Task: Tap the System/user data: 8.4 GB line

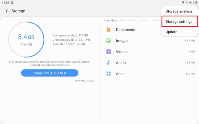Action: click(70, 35)
